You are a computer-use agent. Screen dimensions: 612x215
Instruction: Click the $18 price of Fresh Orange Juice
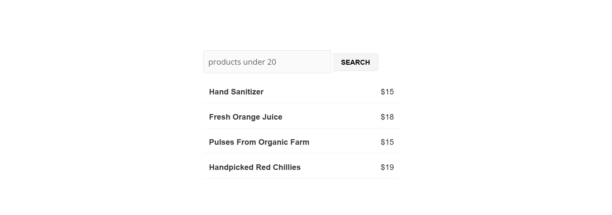(387, 117)
